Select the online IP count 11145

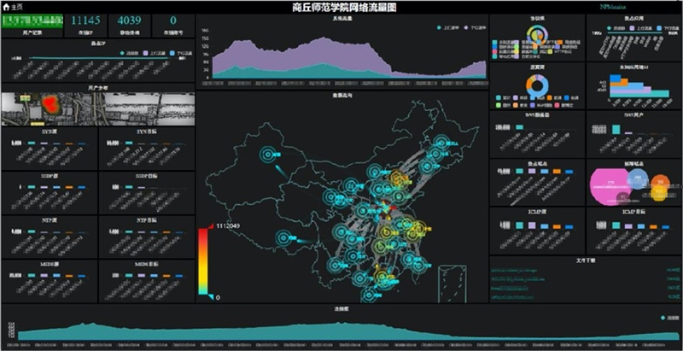(85, 20)
